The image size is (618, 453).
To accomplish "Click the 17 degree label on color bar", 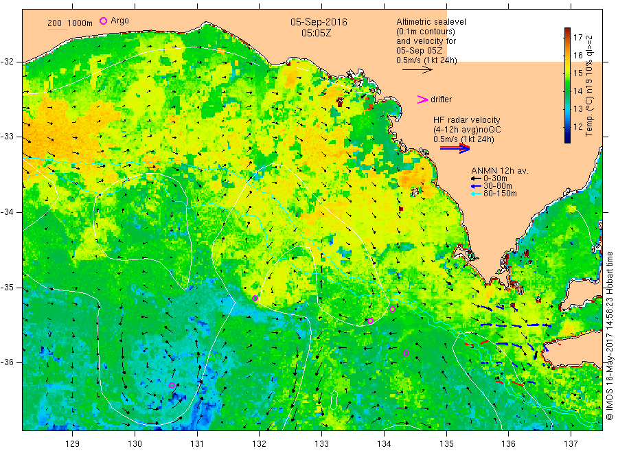I will point(577,38).
